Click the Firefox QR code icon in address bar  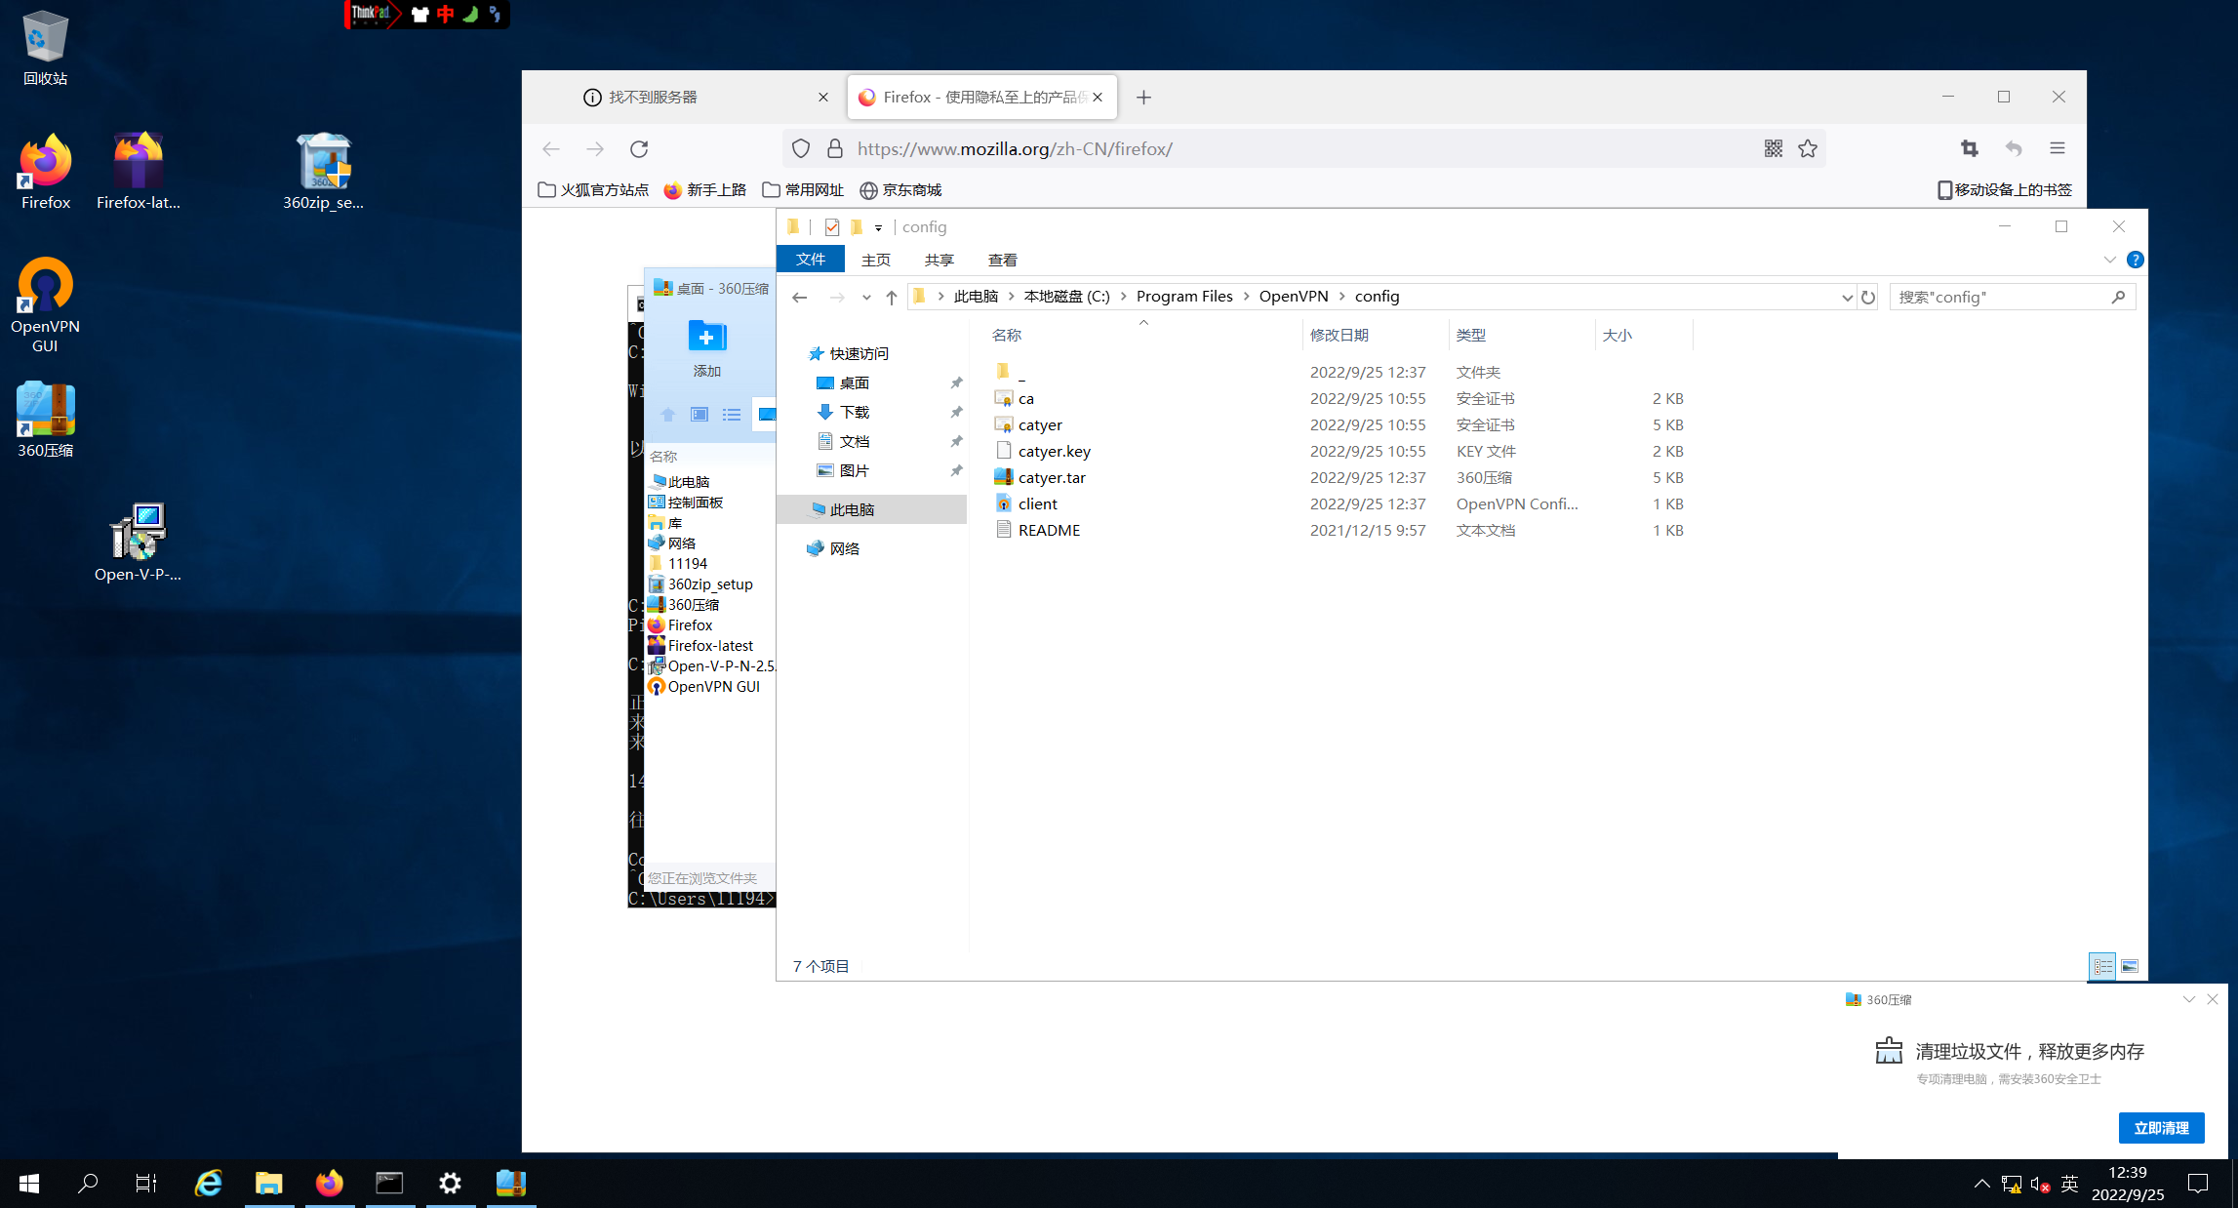tap(1773, 148)
